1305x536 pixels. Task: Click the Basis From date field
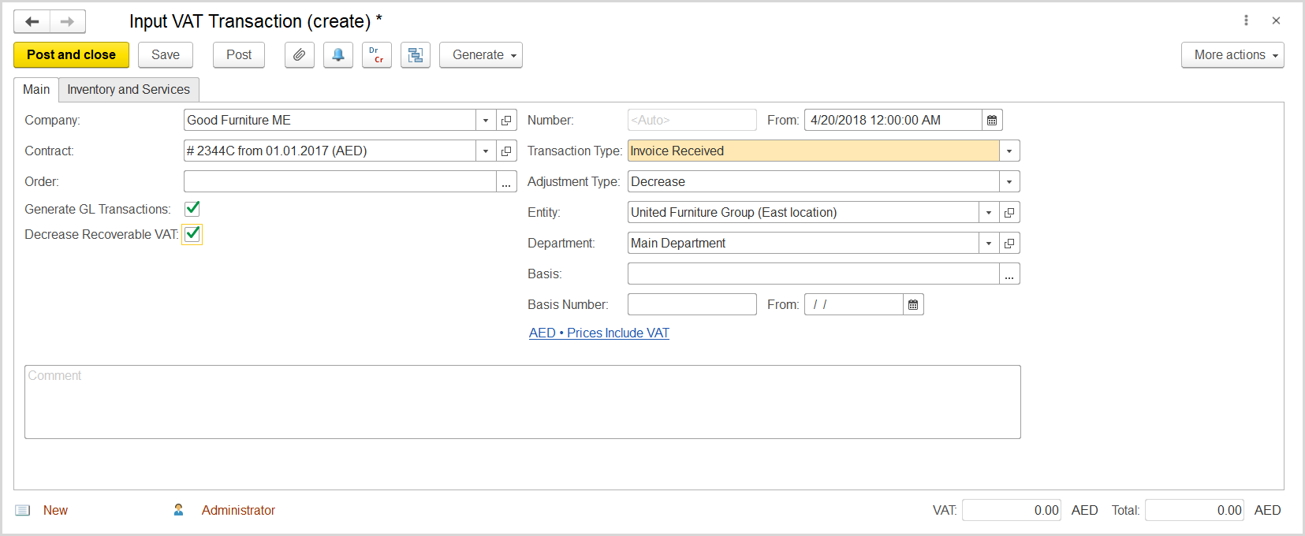[x=853, y=304]
